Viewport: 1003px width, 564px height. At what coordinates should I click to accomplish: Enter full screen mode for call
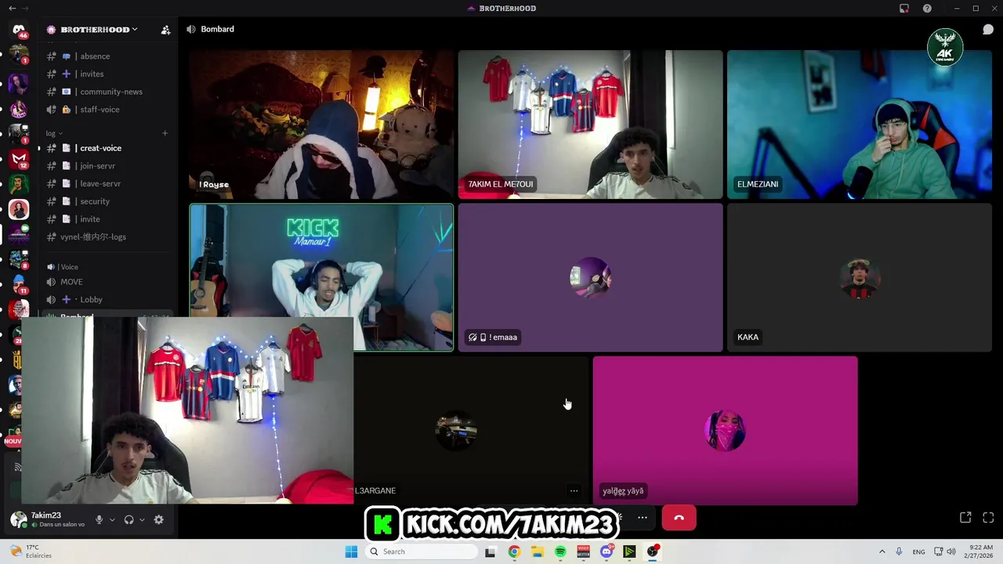pyautogui.click(x=988, y=518)
